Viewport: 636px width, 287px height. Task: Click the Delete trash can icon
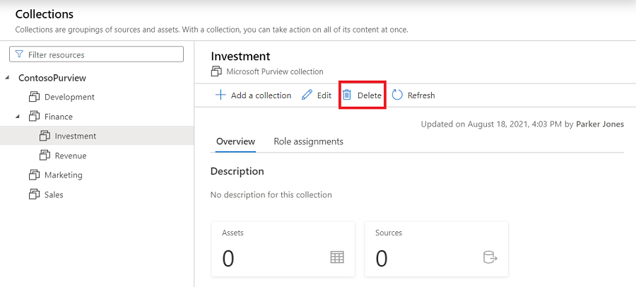pyautogui.click(x=347, y=95)
